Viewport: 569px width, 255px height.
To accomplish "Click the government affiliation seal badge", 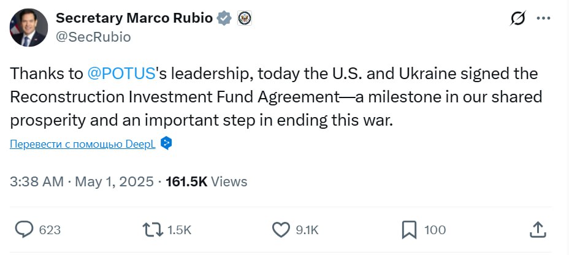I will (x=245, y=18).
